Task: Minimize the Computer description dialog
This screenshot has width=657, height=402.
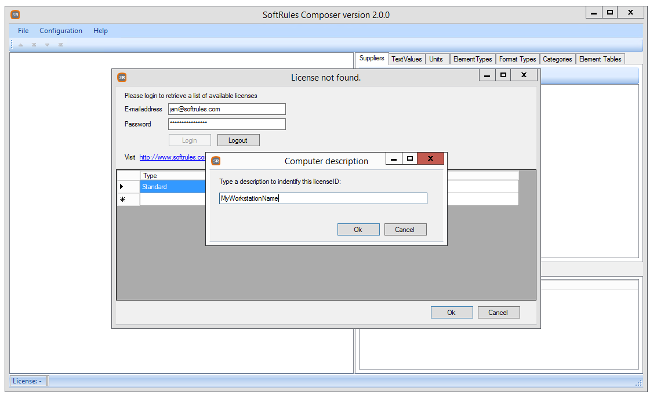Action: 393,158
